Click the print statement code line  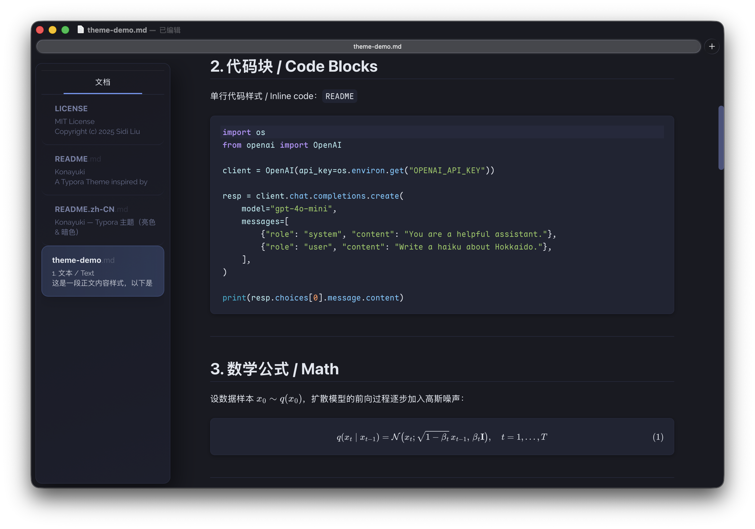point(313,298)
